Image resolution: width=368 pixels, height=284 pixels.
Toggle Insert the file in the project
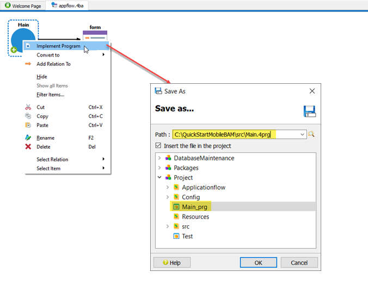coord(158,145)
